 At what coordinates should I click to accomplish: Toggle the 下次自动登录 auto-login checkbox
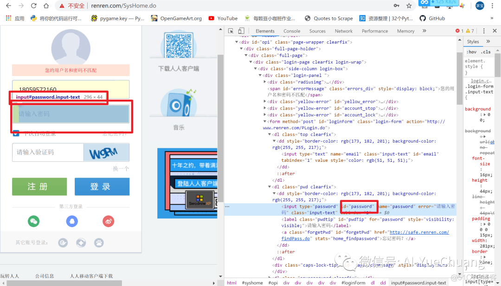[16, 134]
